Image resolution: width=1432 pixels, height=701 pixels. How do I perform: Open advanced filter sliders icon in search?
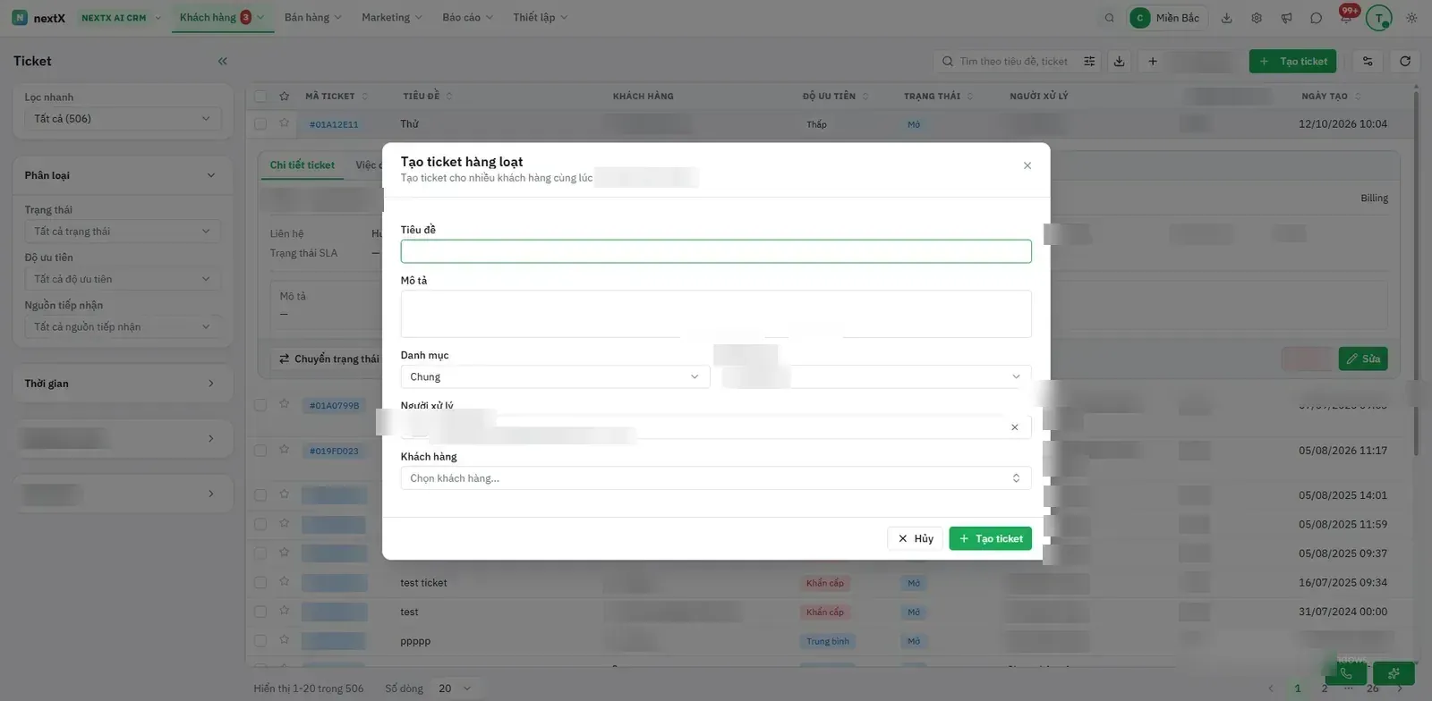(1089, 61)
